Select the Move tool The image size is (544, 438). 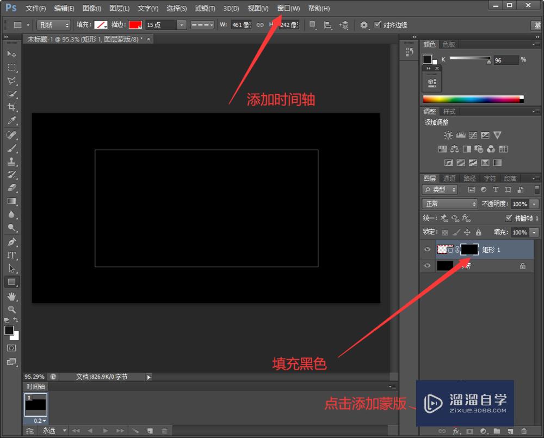[x=11, y=54]
